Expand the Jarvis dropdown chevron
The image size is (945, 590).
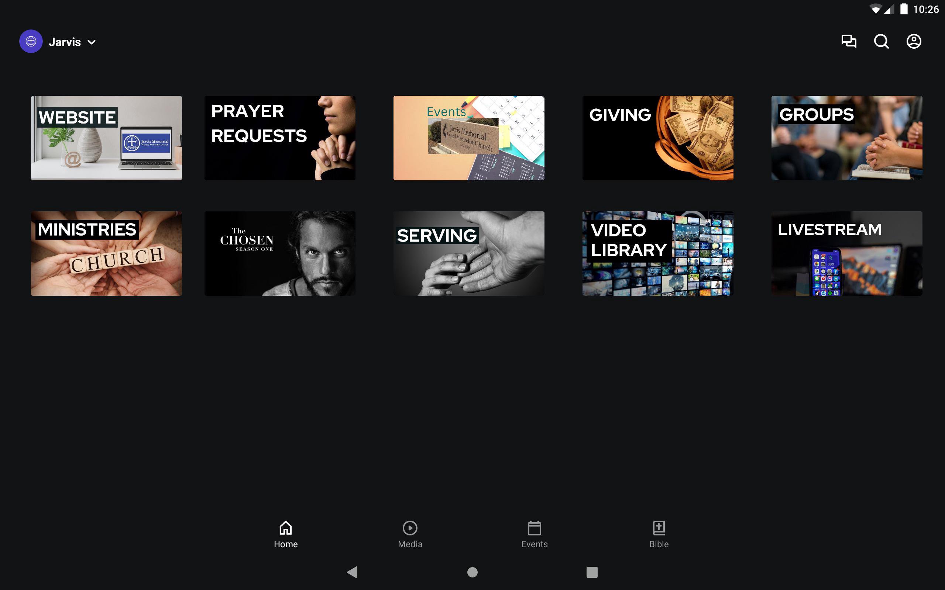tap(92, 42)
